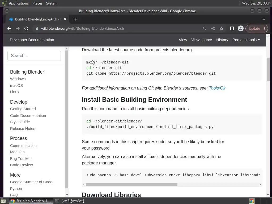View site security lock info
The height and width of the screenshot is (204, 272).
[37, 28]
